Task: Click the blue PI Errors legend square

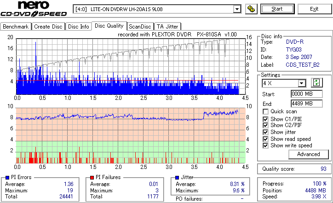Action: [x=7, y=178]
